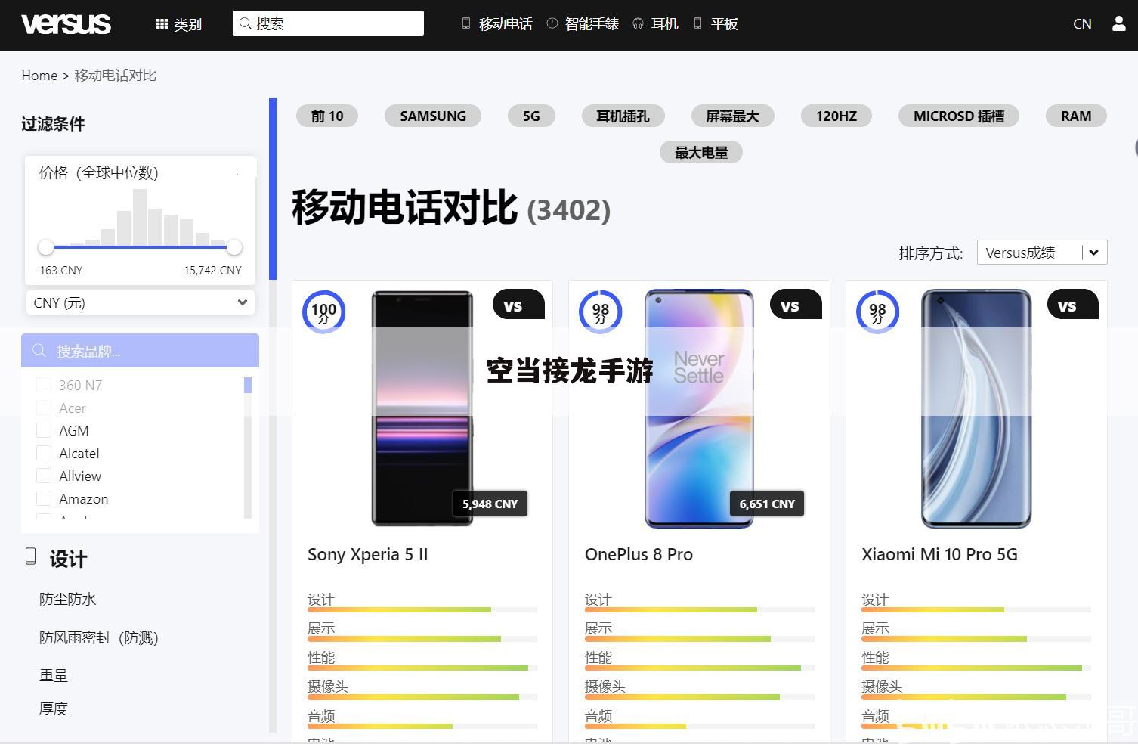Click the VS button on Xiaomi Mi 10 Pro 5G

(1073, 305)
